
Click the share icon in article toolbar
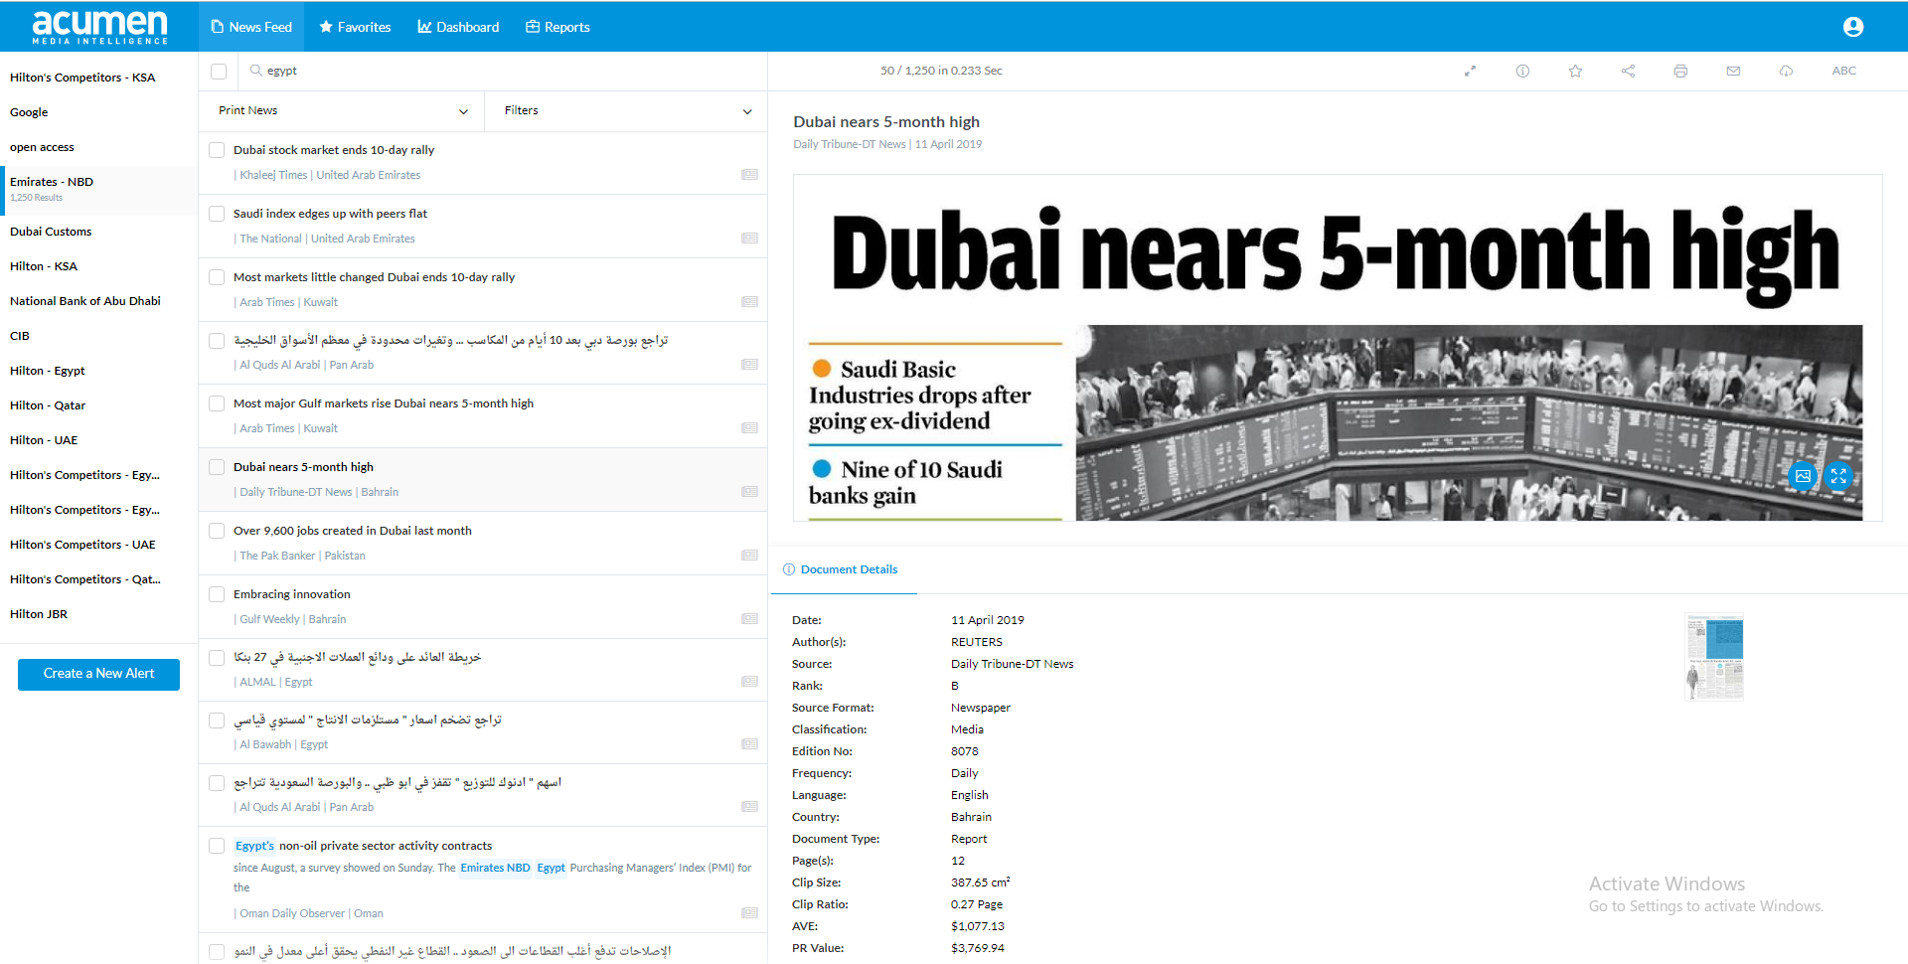pyautogui.click(x=1628, y=71)
